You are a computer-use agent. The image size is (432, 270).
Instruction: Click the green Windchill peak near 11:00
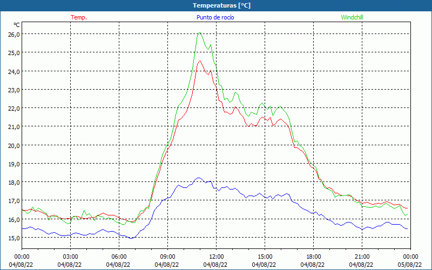point(200,32)
